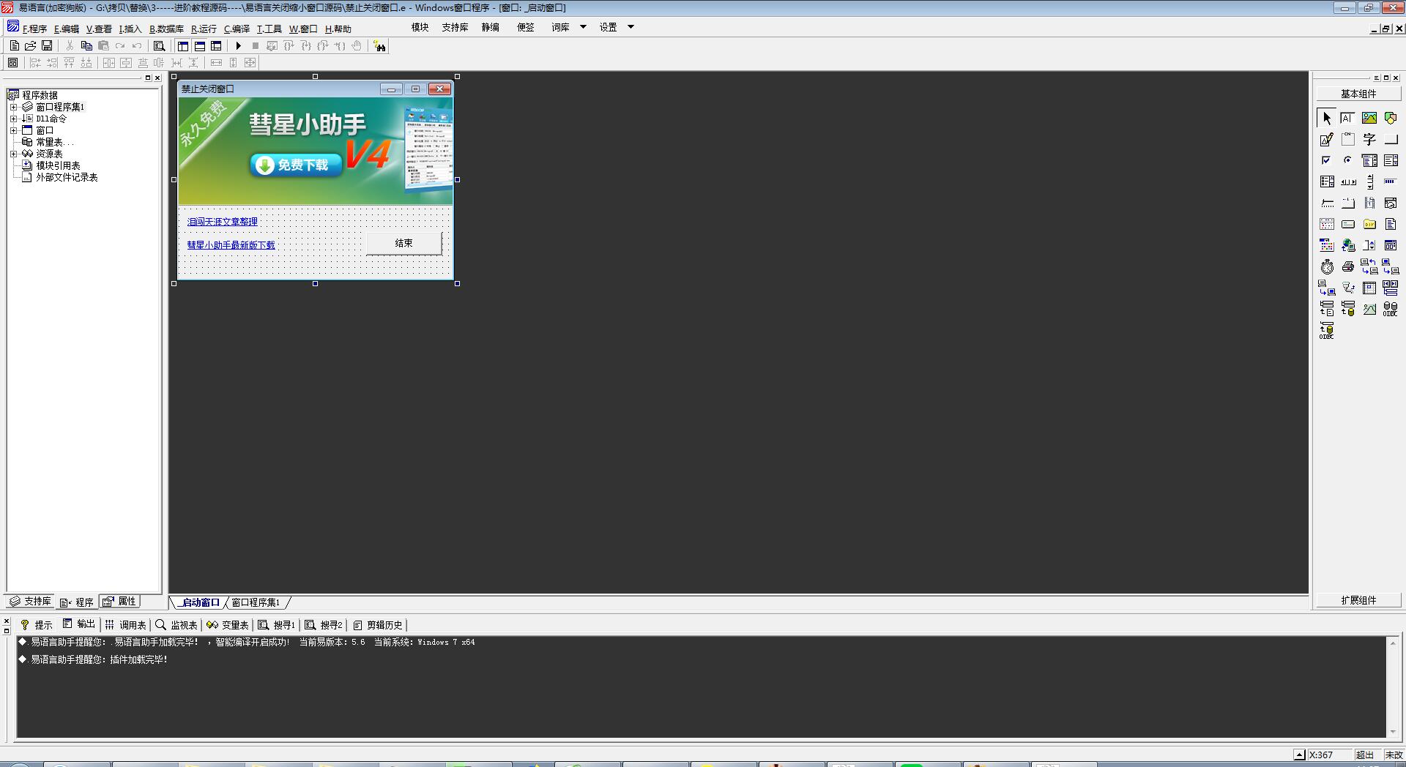Pick the combo box component

pyautogui.click(x=1369, y=160)
